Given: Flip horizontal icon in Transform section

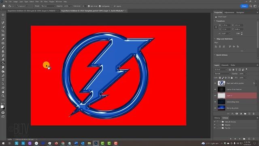Looking at the screenshot, I should pos(238,33).
